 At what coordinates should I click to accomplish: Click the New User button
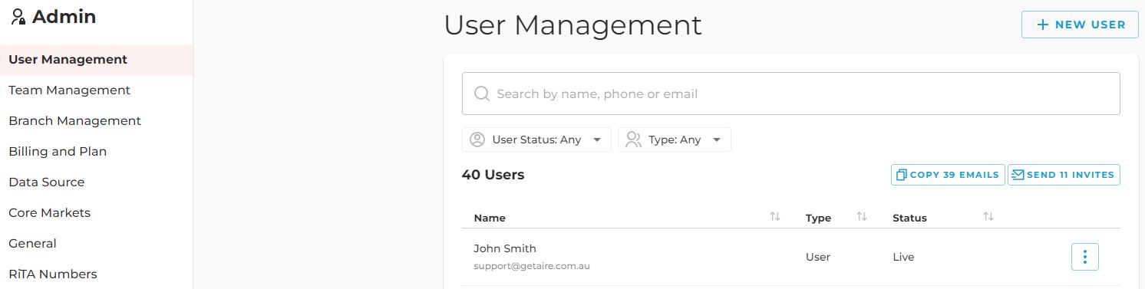pyautogui.click(x=1079, y=25)
